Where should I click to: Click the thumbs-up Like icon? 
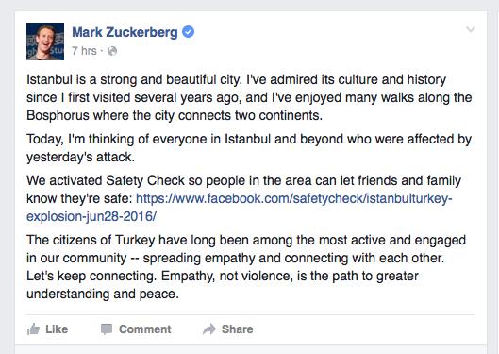(x=33, y=329)
